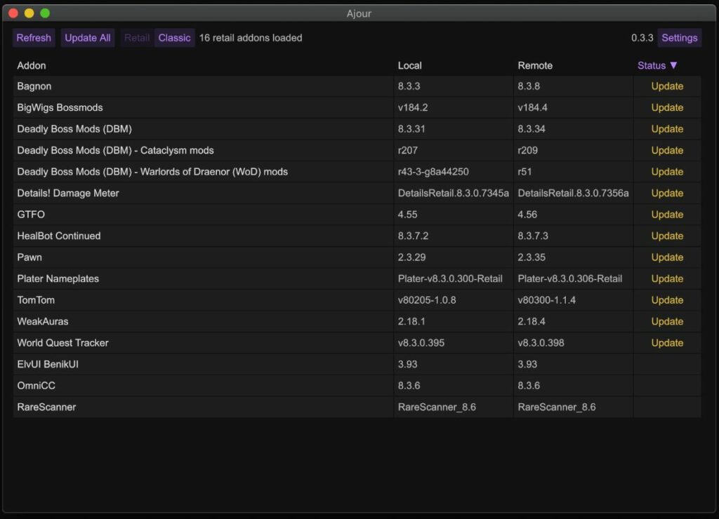Click WeakAuras local version 2.18.1
This screenshot has width=719, height=519.
(411, 321)
